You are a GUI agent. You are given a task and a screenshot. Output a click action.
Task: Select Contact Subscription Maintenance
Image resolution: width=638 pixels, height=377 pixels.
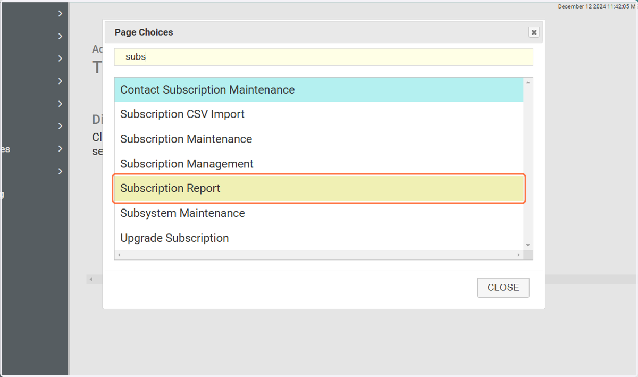tap(319, 90)
